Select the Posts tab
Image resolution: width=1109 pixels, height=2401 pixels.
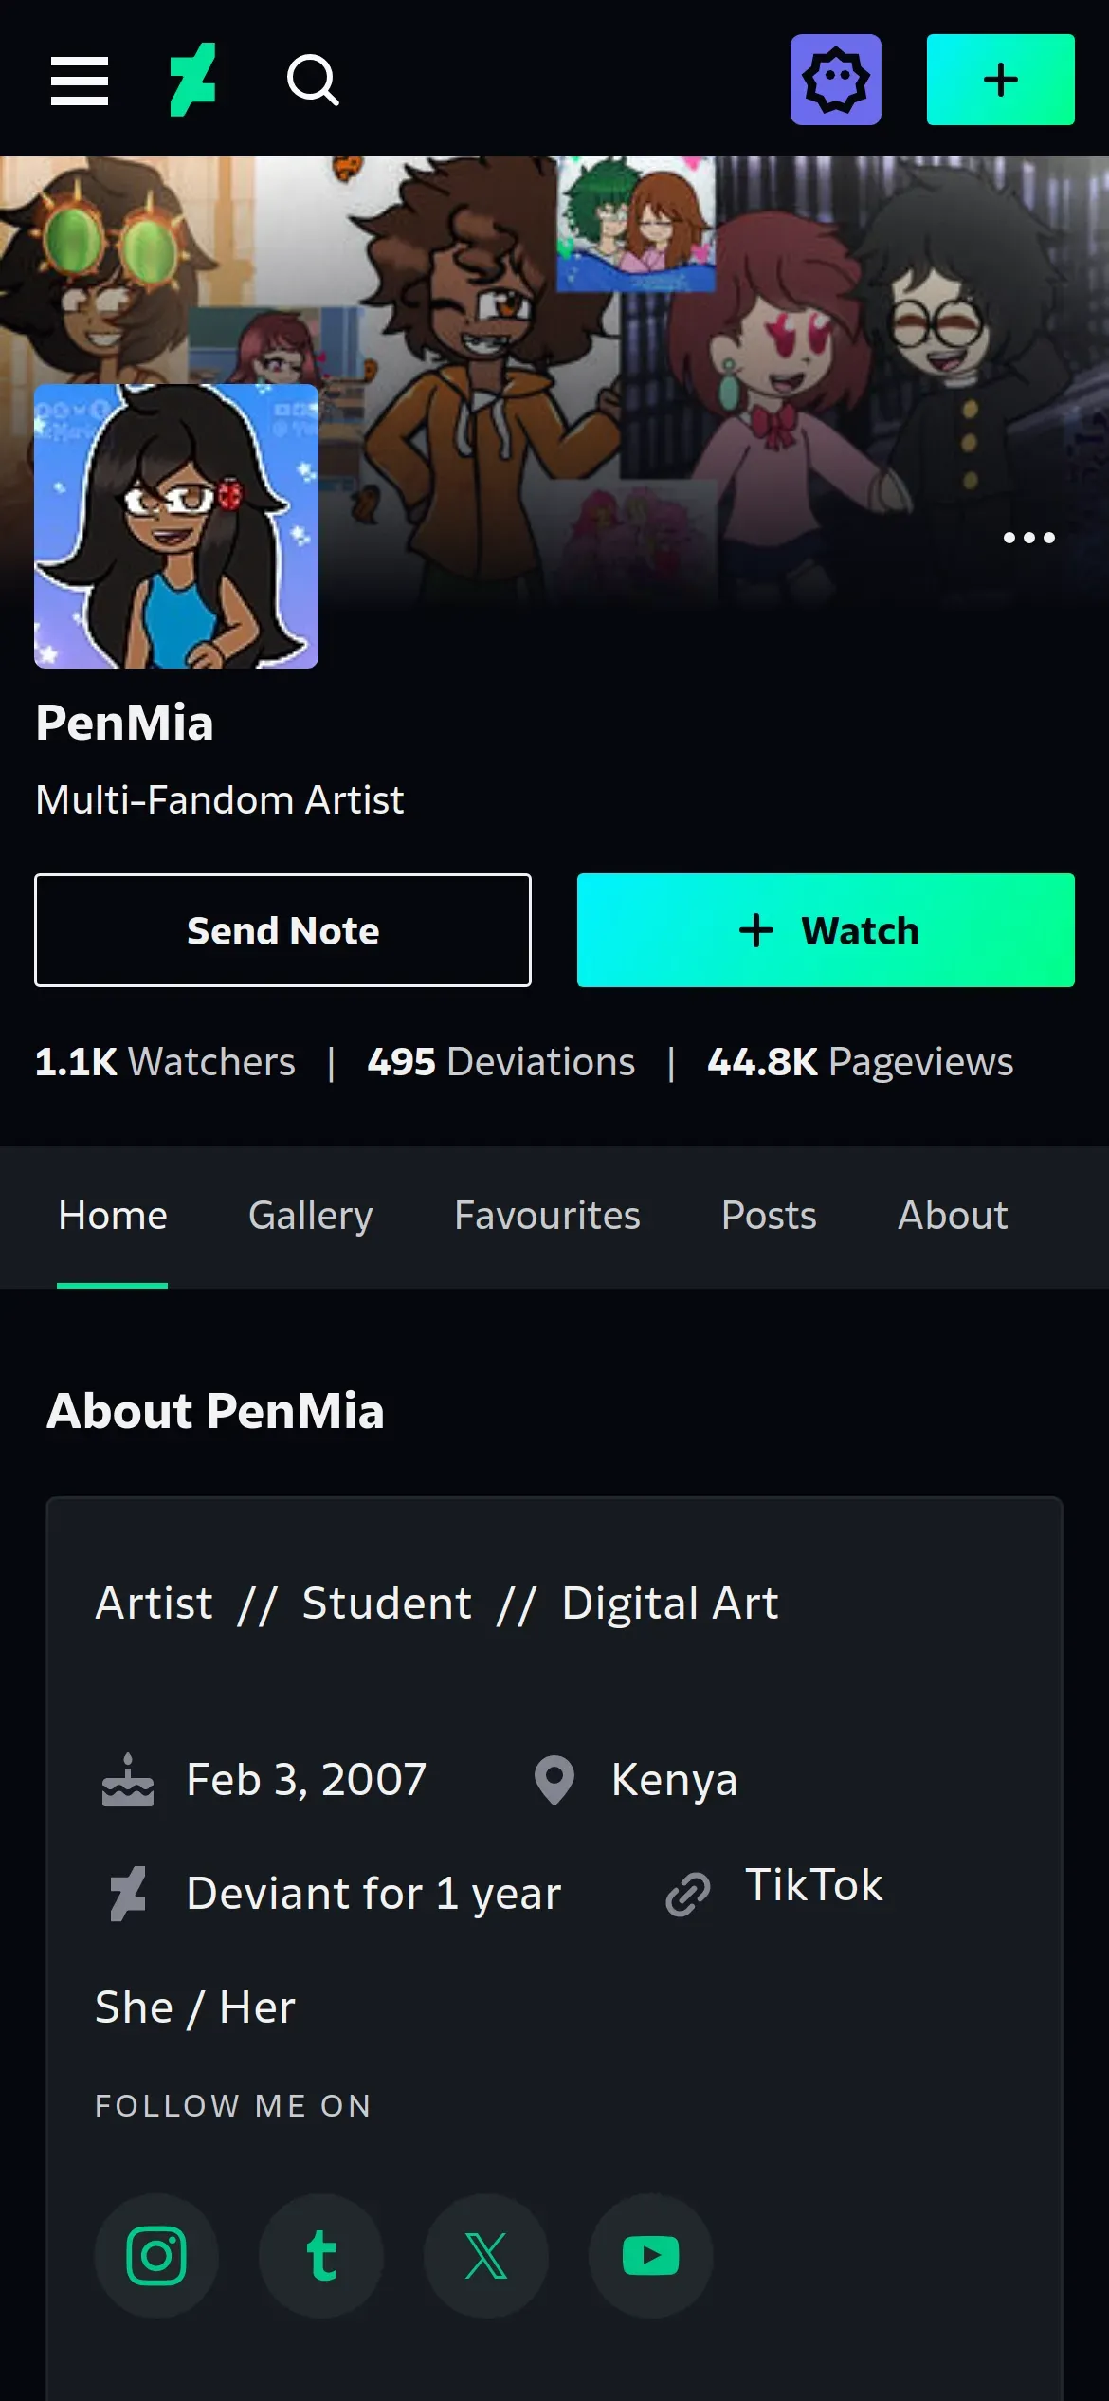pyautogui.click(x=769, y=1216)
